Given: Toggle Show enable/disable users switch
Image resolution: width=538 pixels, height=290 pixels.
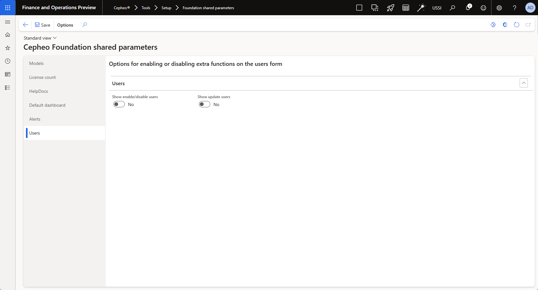Looking at the screenshot, I should (119, 104).
